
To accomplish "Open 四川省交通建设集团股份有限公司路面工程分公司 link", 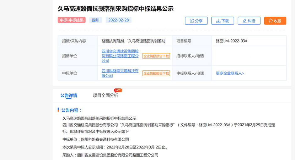I will pyautogui.click(x=120, y=56).
